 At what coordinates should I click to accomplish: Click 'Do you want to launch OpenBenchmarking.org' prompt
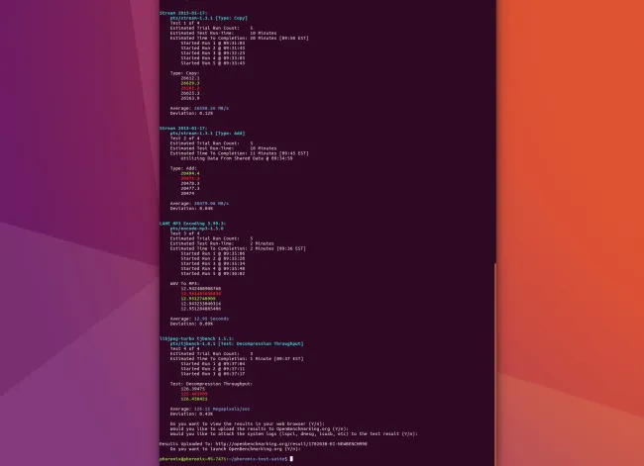tap(236, 449)
